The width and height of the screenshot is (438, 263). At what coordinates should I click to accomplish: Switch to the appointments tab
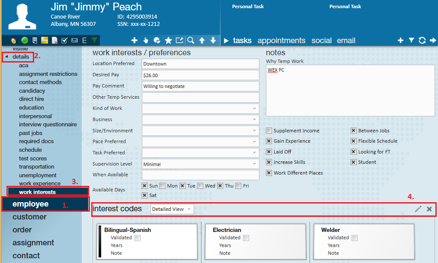pyautogui.click(x=281, y=41)
